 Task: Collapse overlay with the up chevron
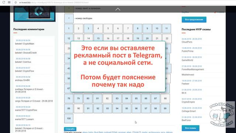coord(118,9)
